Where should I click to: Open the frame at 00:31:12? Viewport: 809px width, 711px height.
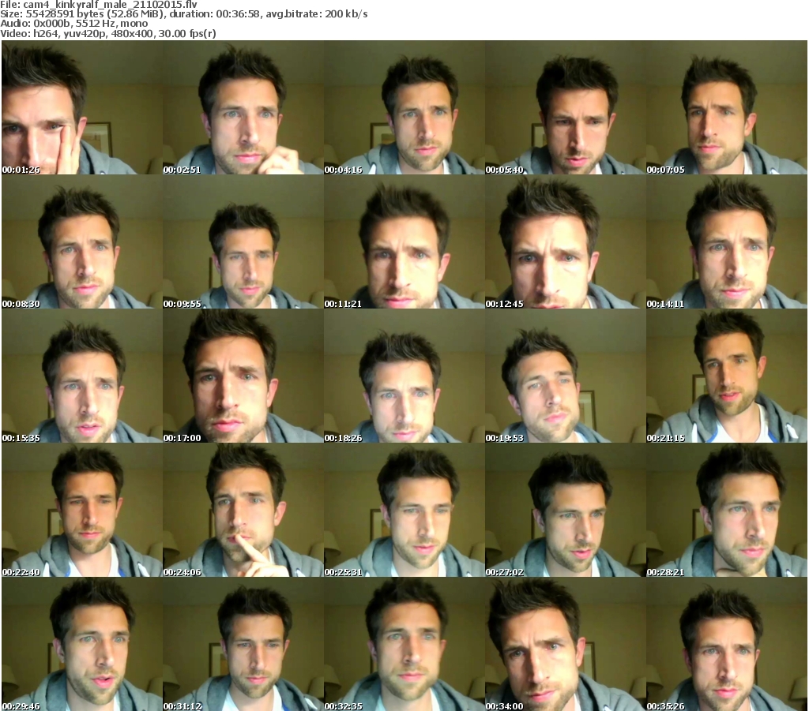(x=243, y=644)
